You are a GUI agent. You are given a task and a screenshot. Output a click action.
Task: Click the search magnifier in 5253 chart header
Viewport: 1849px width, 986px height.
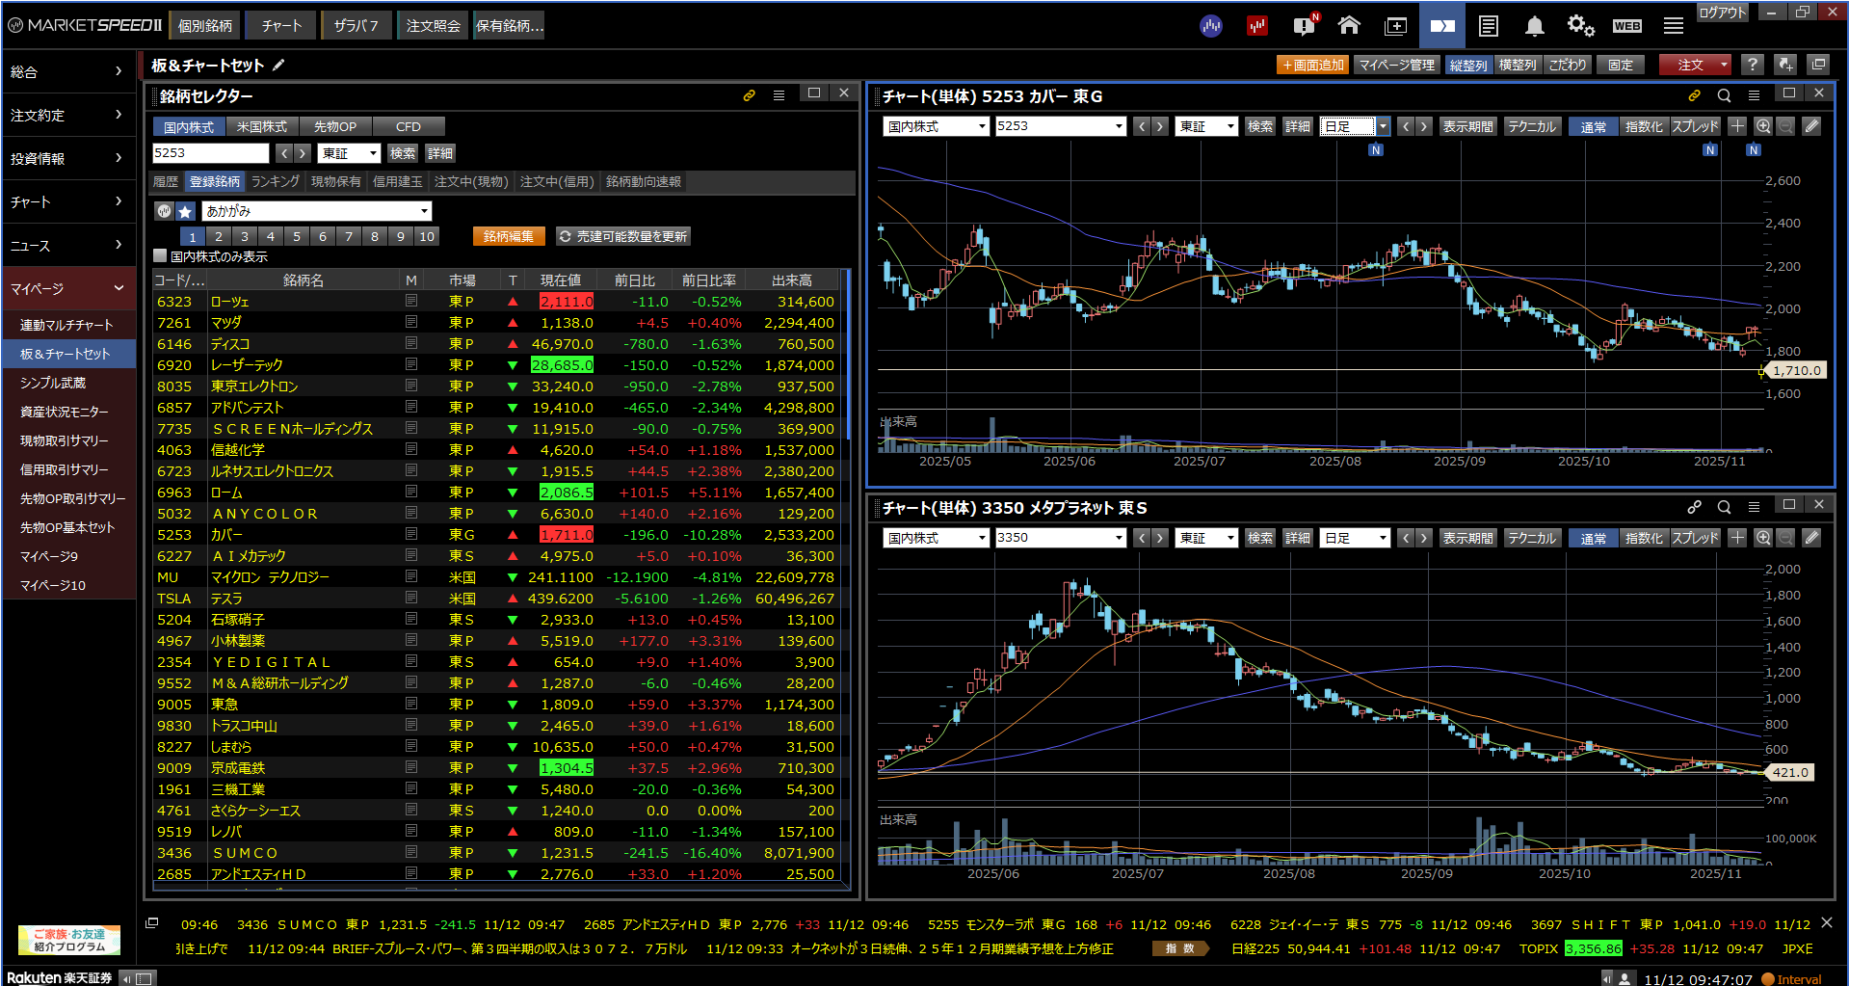(x=1724, y=95)
